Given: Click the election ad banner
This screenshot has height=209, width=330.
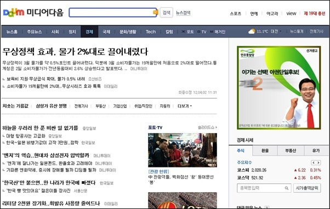Looking at the screenshot, I should pyautogui.click(x=279, y=87).
